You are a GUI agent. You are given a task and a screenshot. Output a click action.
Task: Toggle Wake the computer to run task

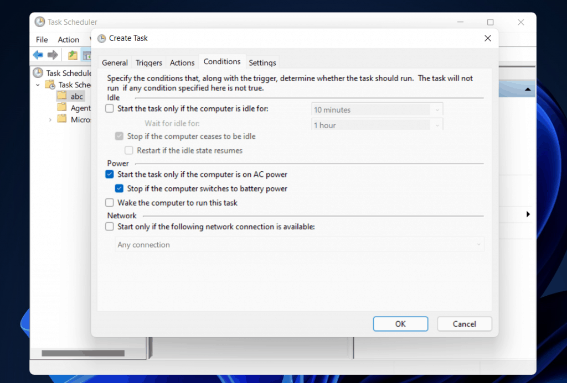[x=110, y=203]
